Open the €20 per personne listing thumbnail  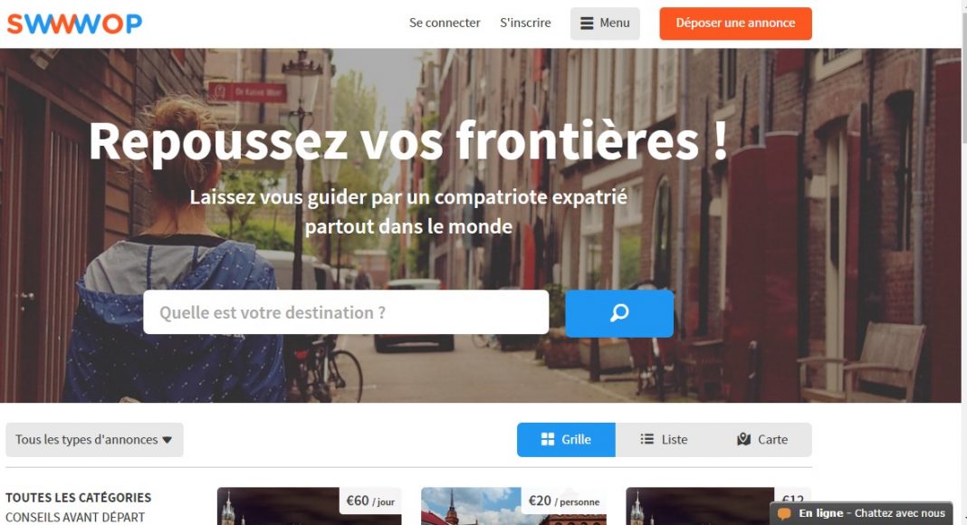(513, 506)
